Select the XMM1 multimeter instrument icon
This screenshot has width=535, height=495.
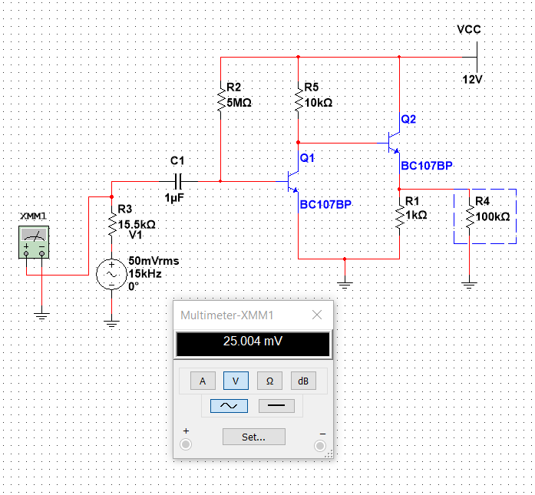point(34,242)
